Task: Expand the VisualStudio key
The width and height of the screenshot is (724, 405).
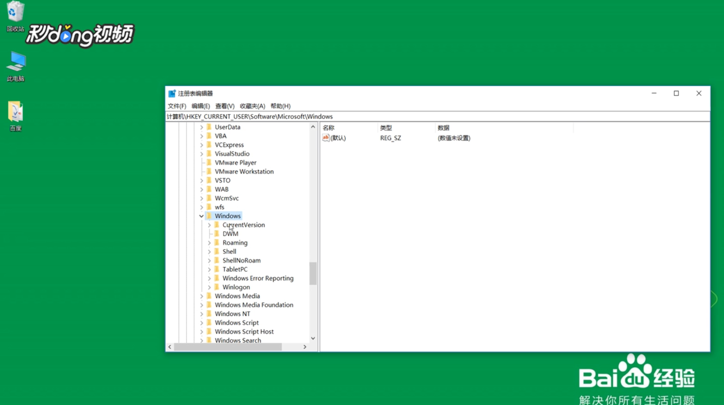Action: point(201,154)
